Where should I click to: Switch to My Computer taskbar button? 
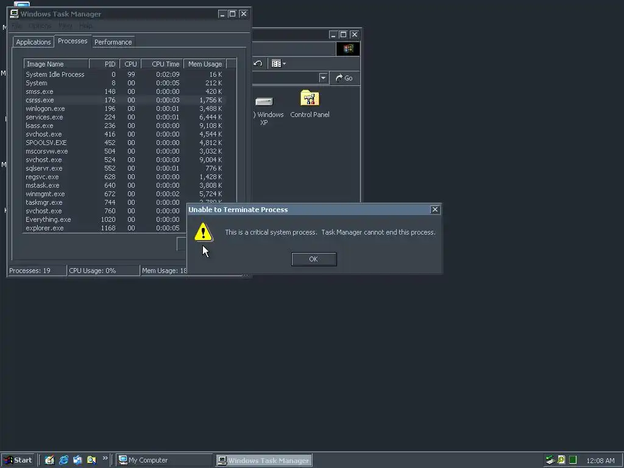[165, 461]
